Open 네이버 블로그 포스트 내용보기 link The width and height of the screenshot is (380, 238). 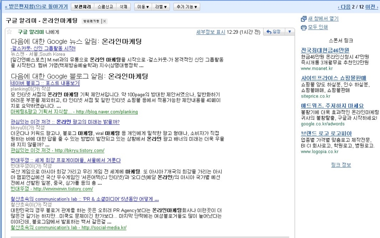pyautogui.click(x=45, y=83)
